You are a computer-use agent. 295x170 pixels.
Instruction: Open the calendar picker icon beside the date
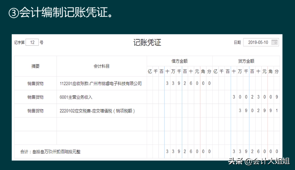[x=274, y=42]
